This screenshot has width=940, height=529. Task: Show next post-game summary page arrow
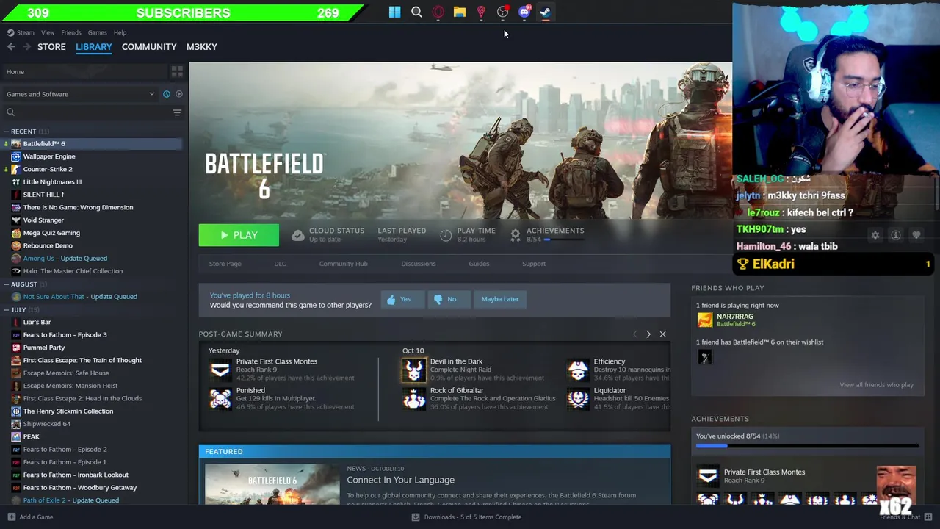648,334
